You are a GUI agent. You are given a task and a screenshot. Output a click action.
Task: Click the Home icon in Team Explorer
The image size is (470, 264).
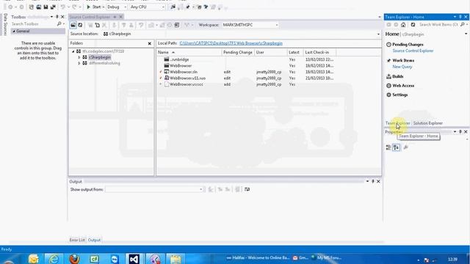point(403,25)
